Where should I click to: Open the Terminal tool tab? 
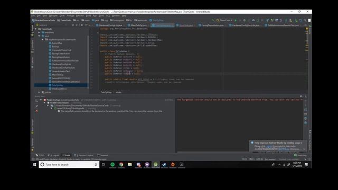point(103,155)
